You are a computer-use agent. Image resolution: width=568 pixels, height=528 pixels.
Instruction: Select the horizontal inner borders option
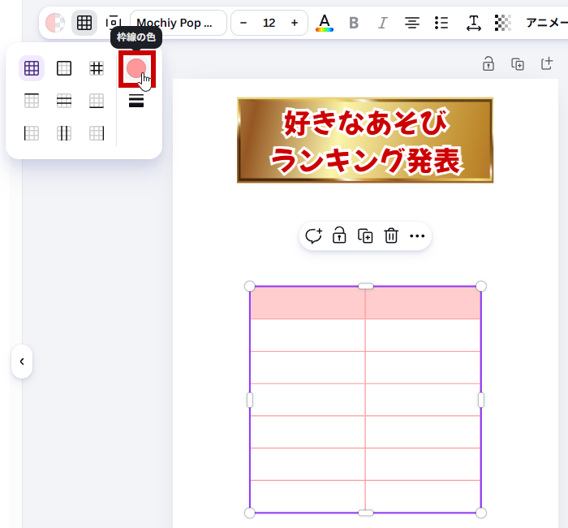(64, 101)
